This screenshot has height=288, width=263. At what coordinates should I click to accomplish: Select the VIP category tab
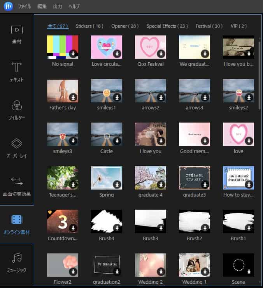[238, 26]
